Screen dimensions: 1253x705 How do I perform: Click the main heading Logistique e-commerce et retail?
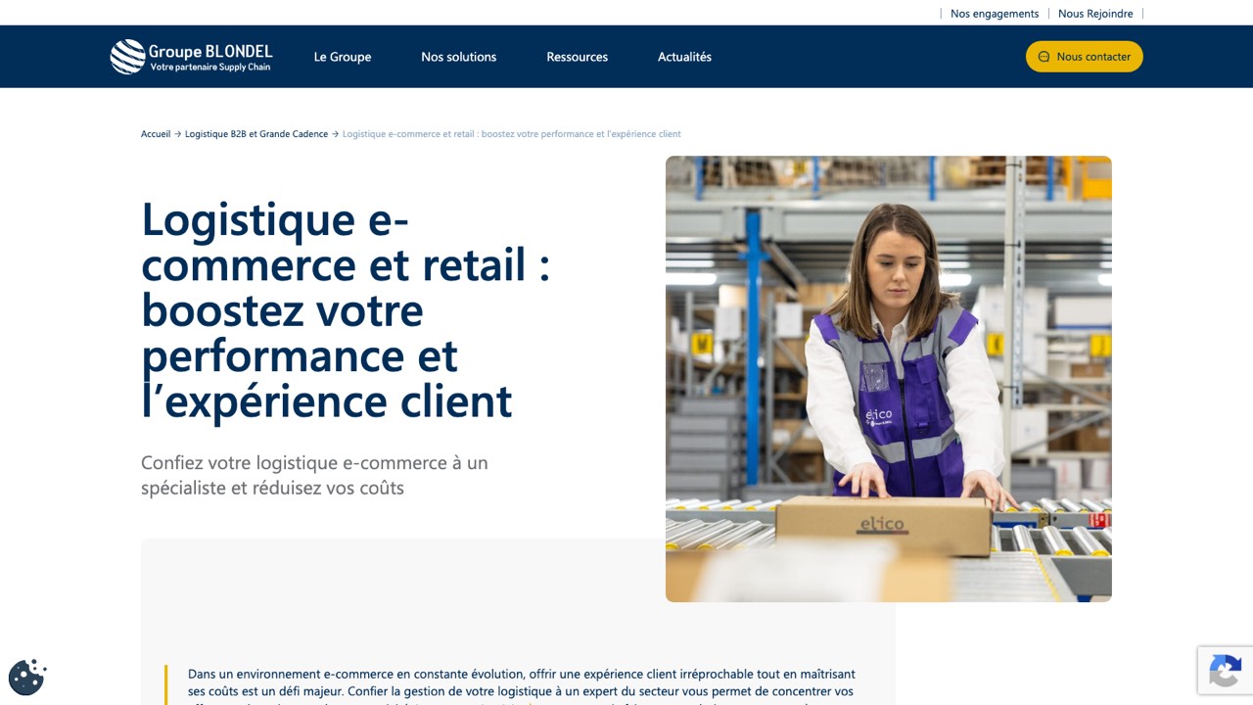[346, 309]
